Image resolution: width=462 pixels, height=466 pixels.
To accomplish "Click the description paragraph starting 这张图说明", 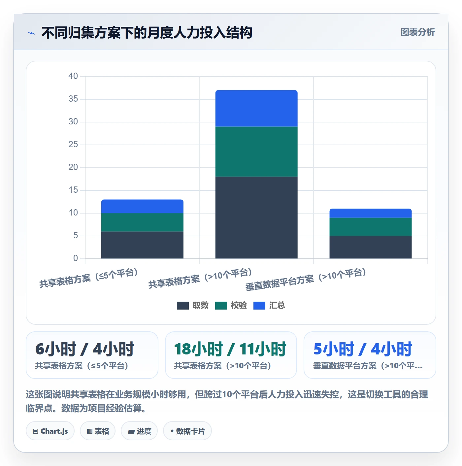I will 227,401.
